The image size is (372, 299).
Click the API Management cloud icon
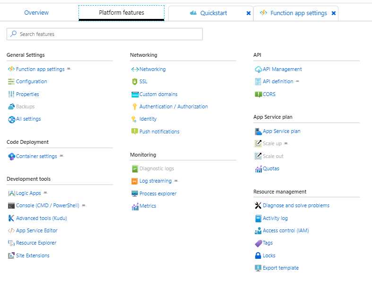(258, 70)
